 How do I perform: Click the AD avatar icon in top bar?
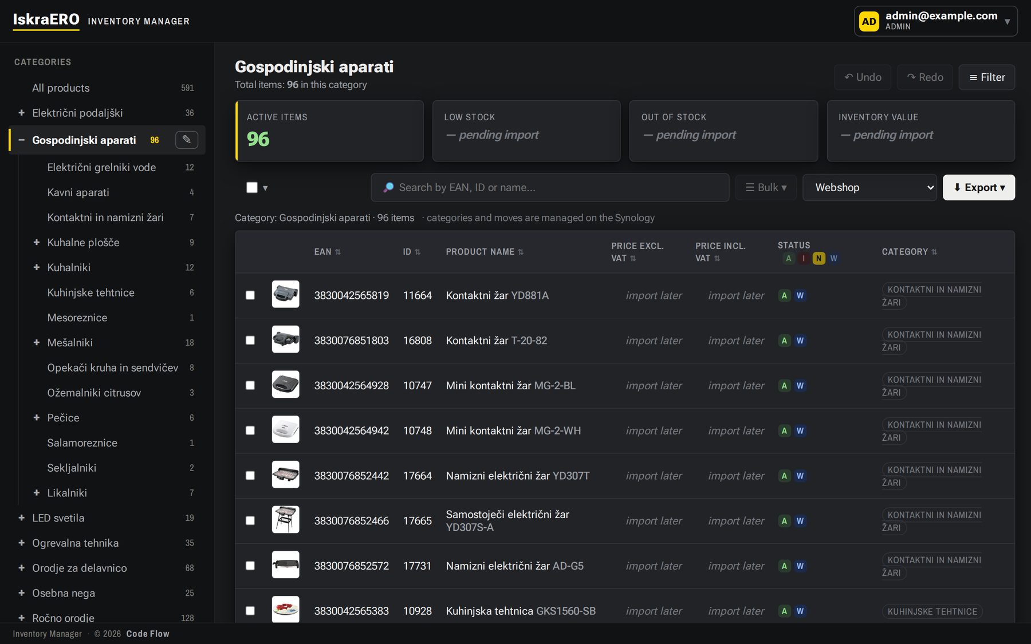[869, 21]
